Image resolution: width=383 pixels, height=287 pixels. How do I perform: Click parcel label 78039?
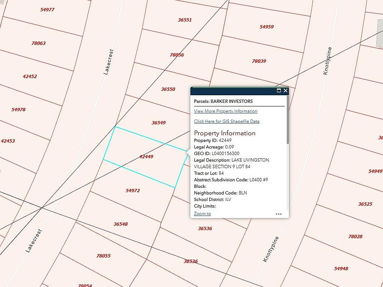259,61
